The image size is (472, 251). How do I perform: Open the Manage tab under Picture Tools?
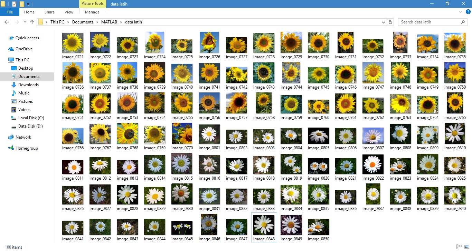point(92,12)
